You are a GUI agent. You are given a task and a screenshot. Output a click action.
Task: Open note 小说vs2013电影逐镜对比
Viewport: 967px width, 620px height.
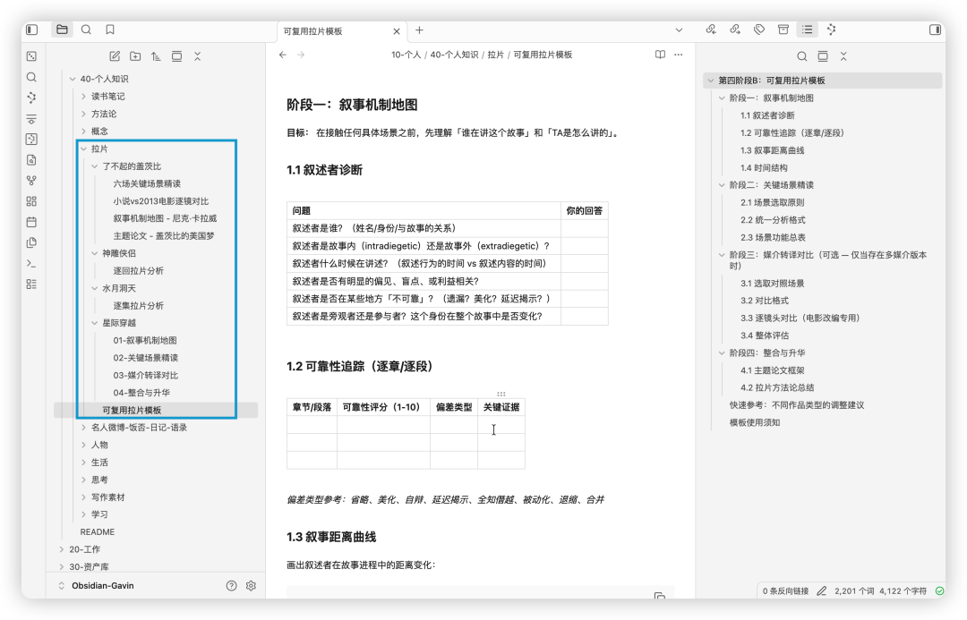[x=161, y=201]
